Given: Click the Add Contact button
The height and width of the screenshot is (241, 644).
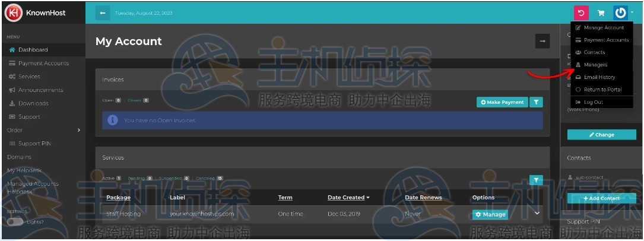Looking at the screenshot, I should tap(602, 198).
